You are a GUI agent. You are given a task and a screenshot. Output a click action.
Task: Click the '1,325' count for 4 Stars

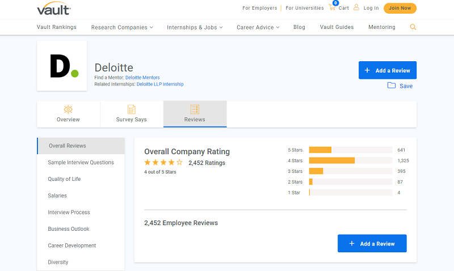pyautogui.click(x=403, y=160)
